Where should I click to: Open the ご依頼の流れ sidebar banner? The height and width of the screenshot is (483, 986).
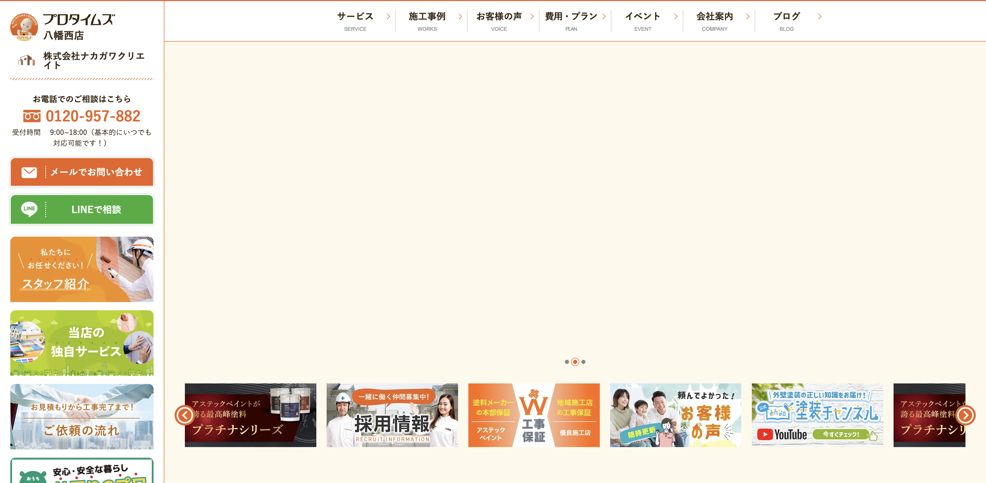[x=82, y=417]
